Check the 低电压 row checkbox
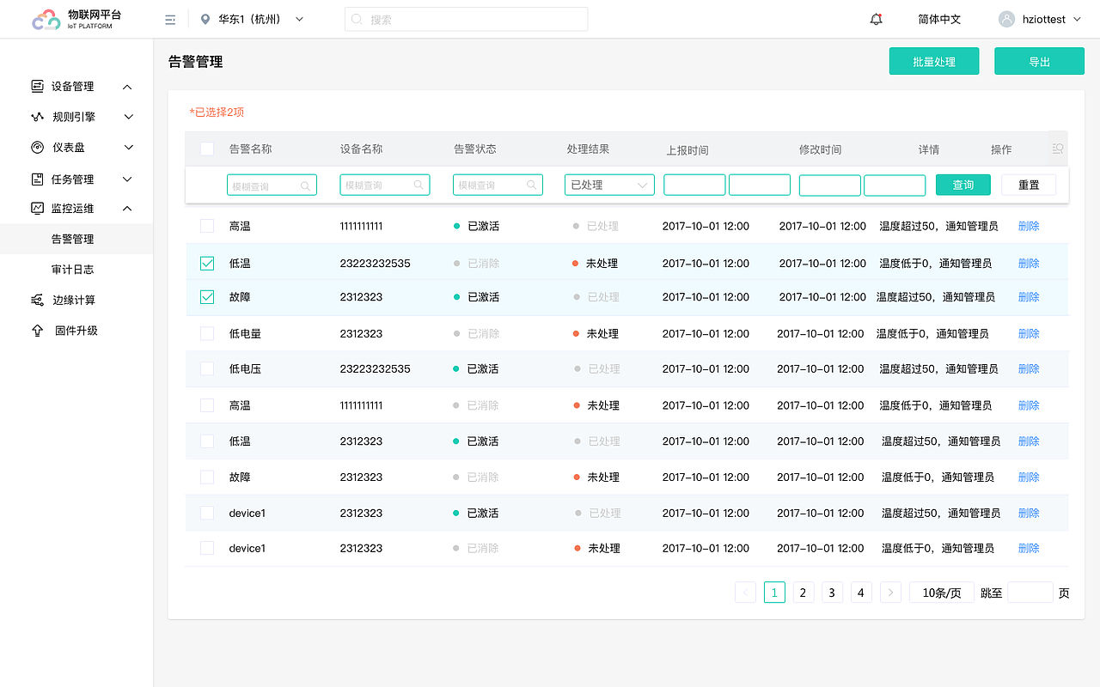The image size is (1100, 687). pyautogui.click(x=207, y=368)
